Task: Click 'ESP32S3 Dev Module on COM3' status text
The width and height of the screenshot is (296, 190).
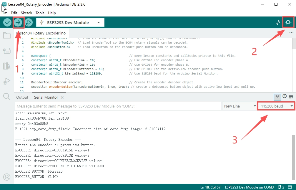Action: (249, 187)
